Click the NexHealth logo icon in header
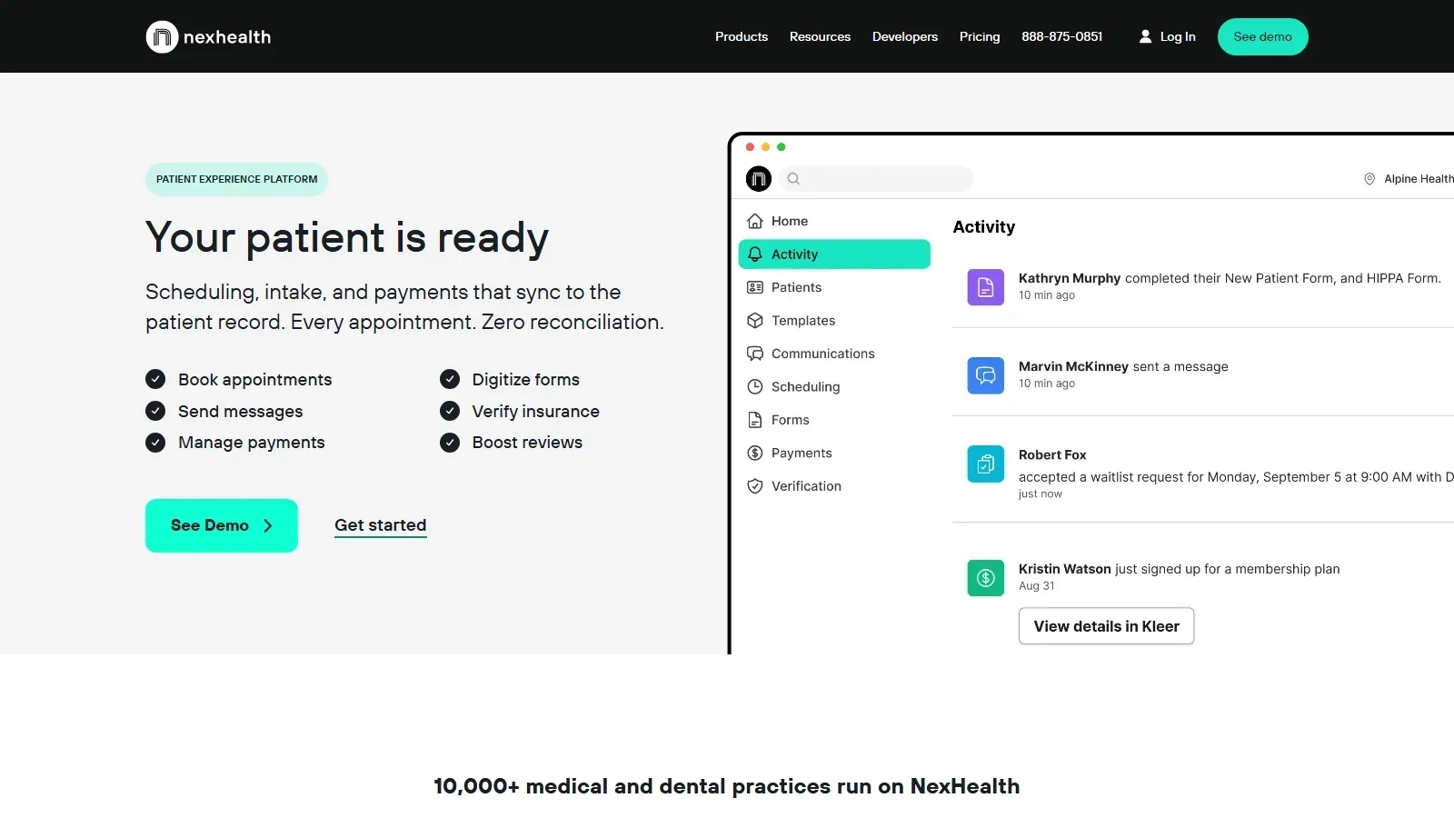The image size is (1454, 818). [162, 37]
